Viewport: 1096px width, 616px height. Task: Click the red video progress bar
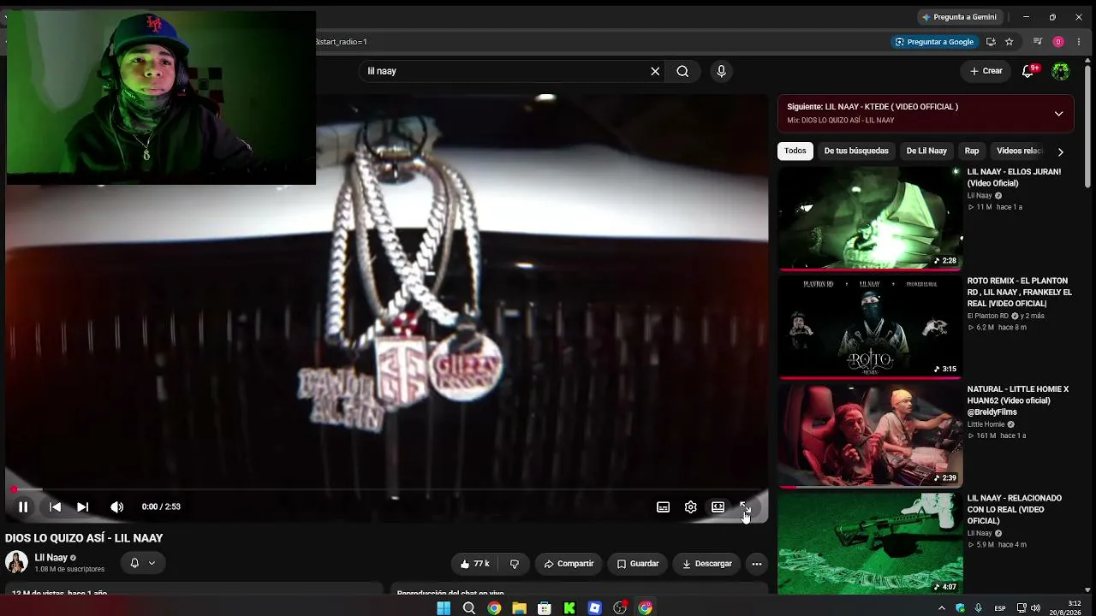click(386, 489)
